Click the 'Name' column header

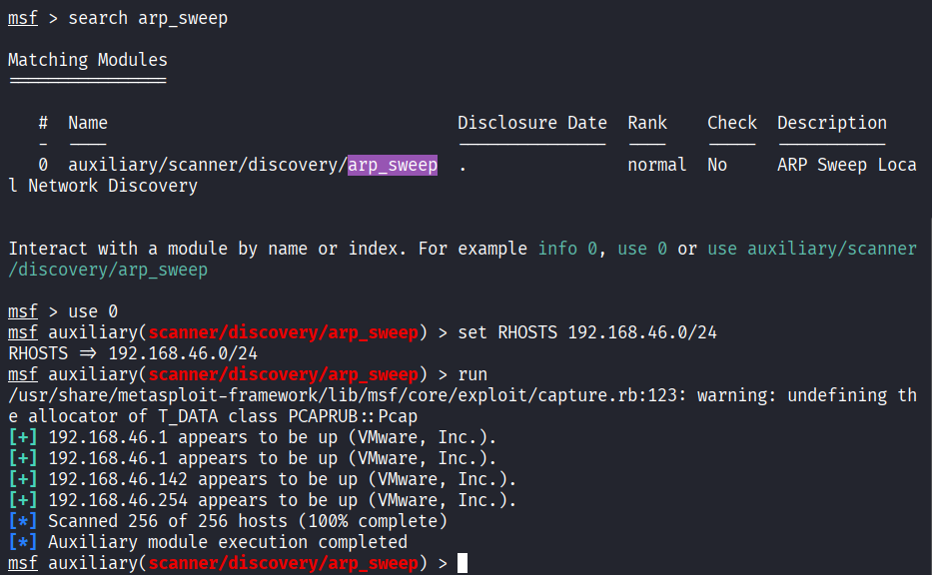pyautogui.click(x=87, y=122)
